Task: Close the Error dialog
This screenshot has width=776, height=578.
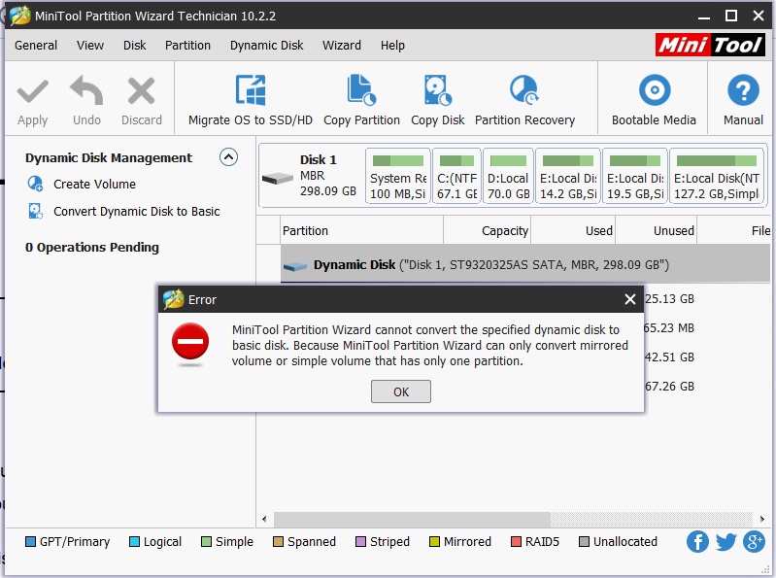Action: 630,299
